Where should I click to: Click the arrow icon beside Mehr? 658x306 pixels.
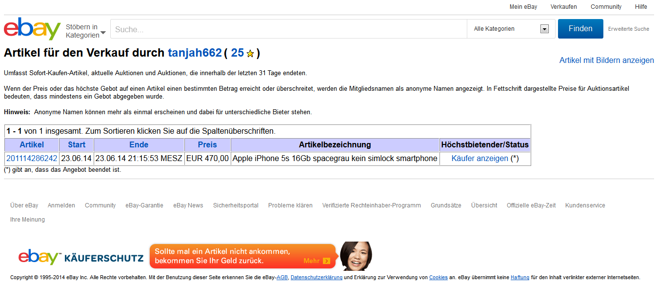(326, 261)
